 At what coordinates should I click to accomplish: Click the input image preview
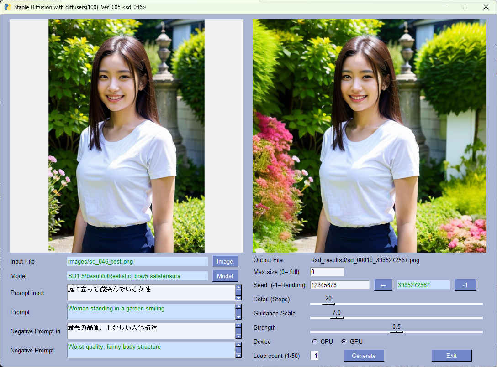(x=127, y=136)
